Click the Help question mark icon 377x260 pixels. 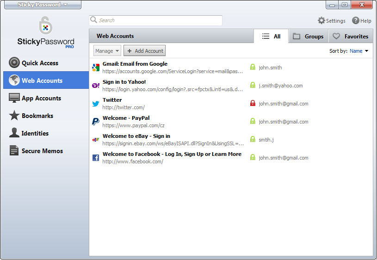tap(356, 20)
